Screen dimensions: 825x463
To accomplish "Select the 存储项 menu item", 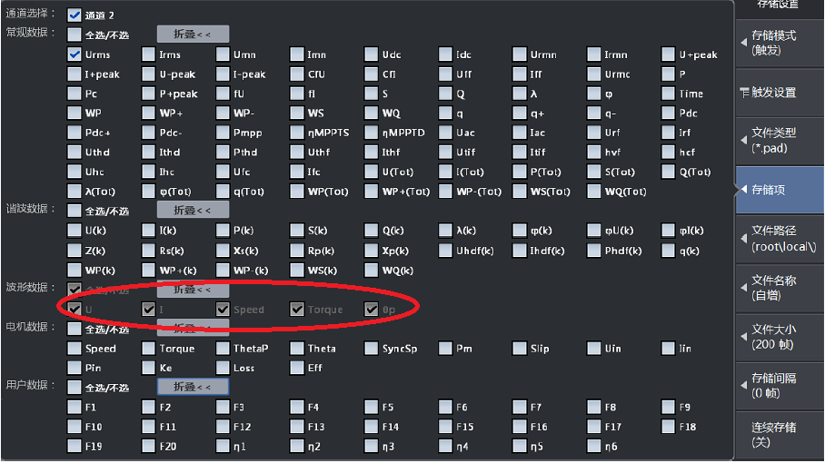I will pos(780,190).
